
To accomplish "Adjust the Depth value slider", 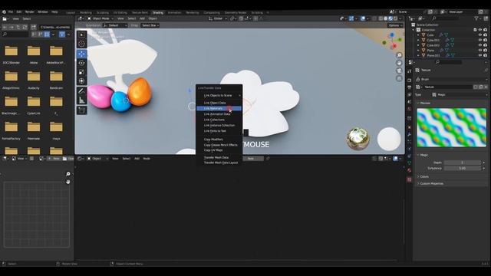I will [463, 163].
